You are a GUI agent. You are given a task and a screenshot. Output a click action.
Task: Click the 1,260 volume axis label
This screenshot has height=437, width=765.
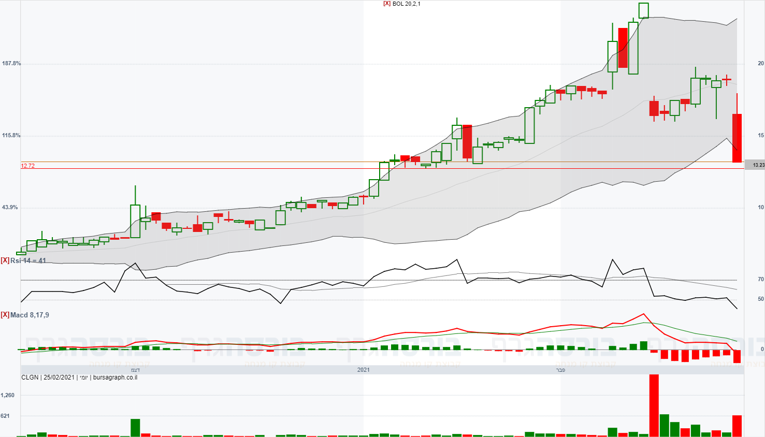tap(8, 395)
